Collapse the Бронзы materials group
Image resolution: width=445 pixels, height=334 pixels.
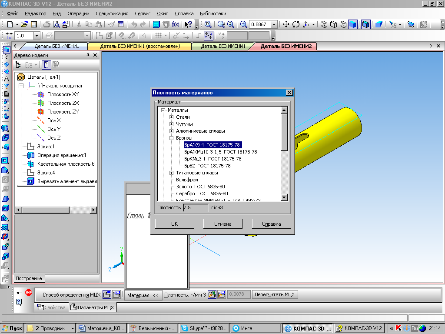tap(171, 138)
